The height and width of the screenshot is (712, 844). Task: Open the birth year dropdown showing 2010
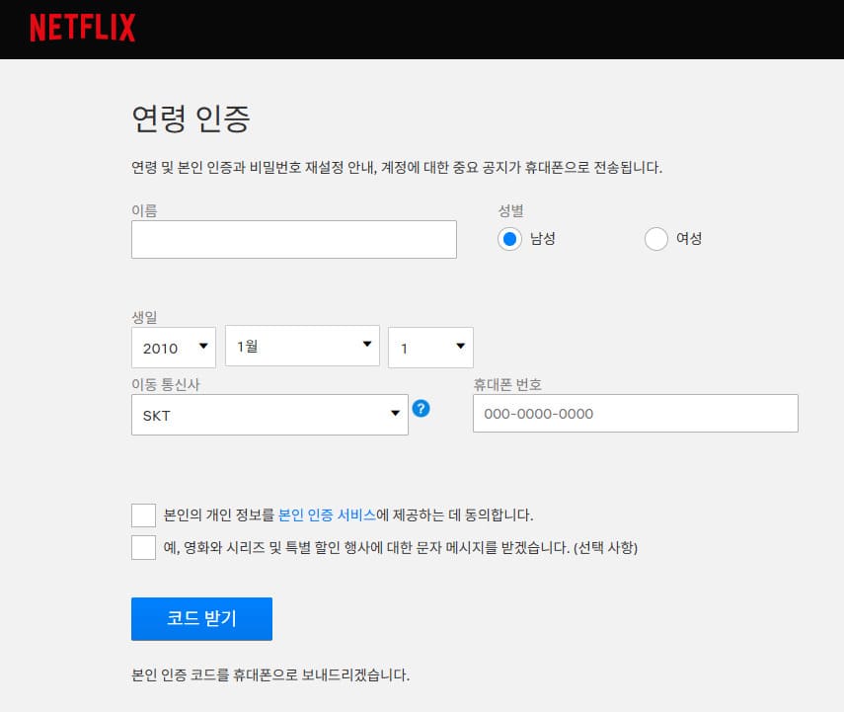tap(173, 348)
